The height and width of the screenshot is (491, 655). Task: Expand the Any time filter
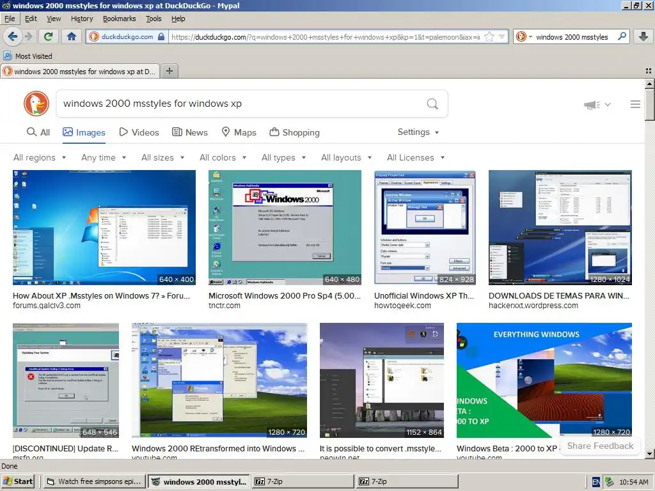click(104, 157)
